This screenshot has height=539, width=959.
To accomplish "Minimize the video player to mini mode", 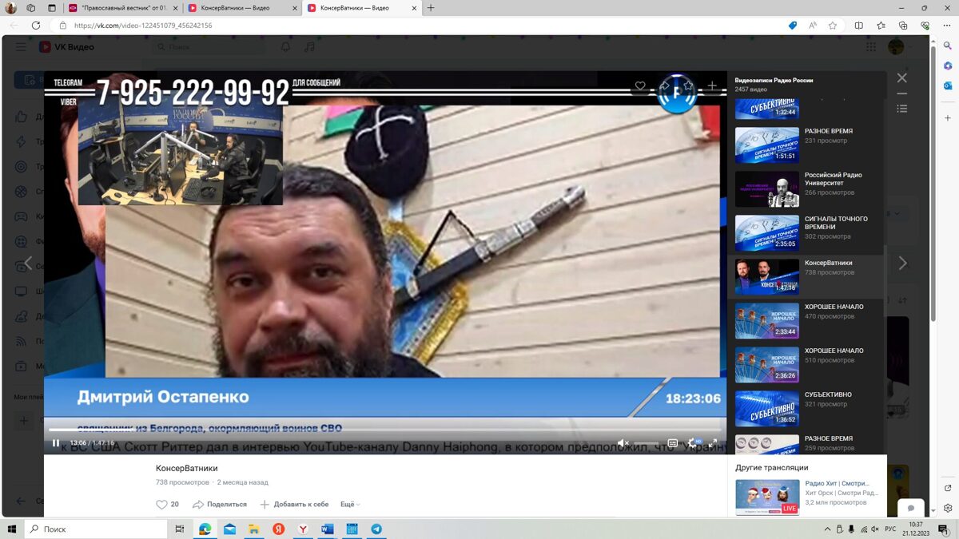I will point(902,93).
